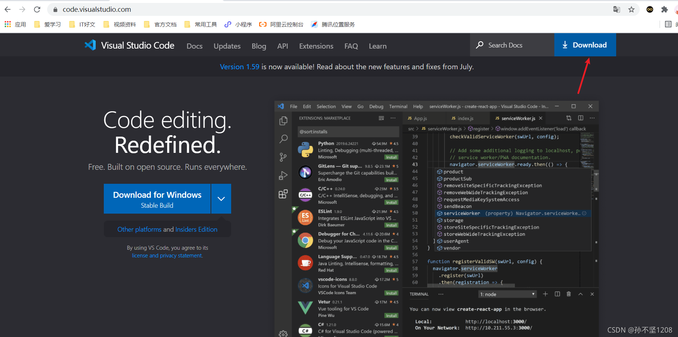Click the Open Changes icon in editor toolbar
The image size is (678, 337).
[x=569, y=118]
